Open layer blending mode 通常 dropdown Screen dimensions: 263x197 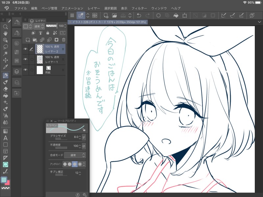(x=39, y=26)
